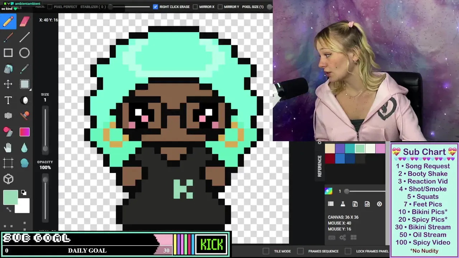This screenshot has width=459, height=258.
Task: Select the Stamp tool
Action: click(x=24, y=116)
